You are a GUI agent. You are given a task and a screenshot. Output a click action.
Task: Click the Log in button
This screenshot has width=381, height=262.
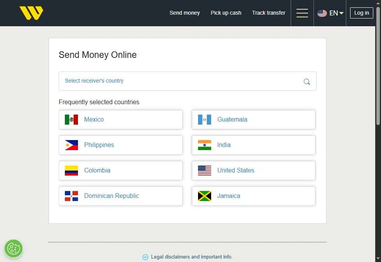coord(362,13)
